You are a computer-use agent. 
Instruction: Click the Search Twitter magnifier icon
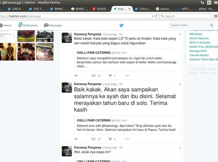tap(211, 25)
